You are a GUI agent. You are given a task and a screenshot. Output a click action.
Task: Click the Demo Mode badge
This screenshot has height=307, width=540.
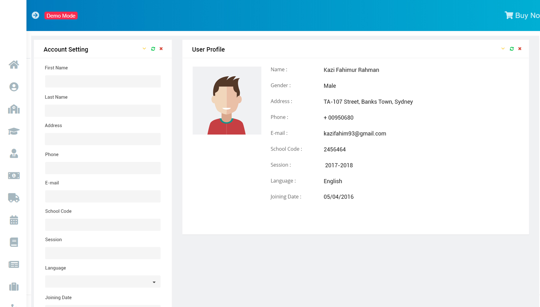point(61,16)
